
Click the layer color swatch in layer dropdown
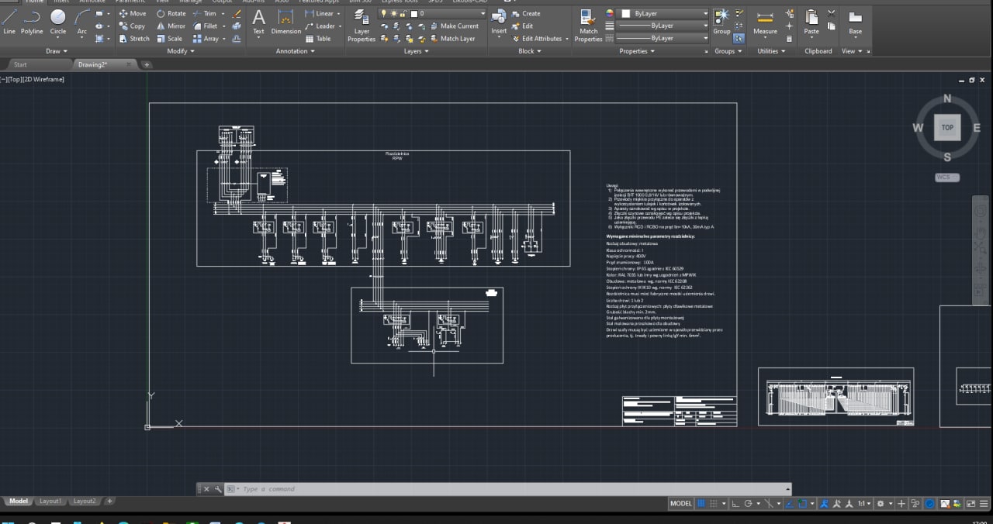[413, 13]
